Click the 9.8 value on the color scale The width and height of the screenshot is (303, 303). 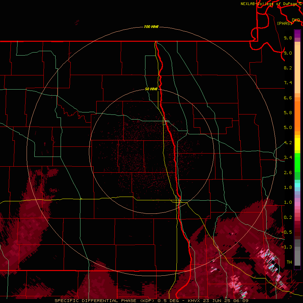[288, 38]
